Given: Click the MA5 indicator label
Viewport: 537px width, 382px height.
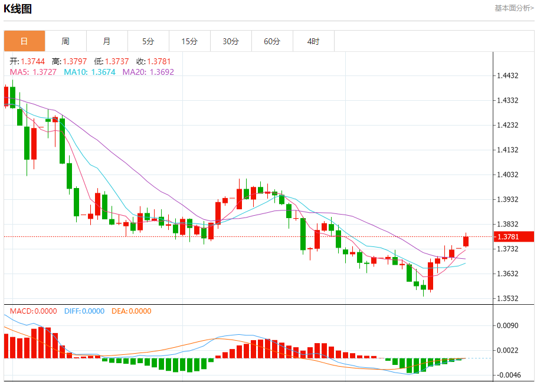Looking at the screenshot, I should pyautogui.click(x=33, y=72).
